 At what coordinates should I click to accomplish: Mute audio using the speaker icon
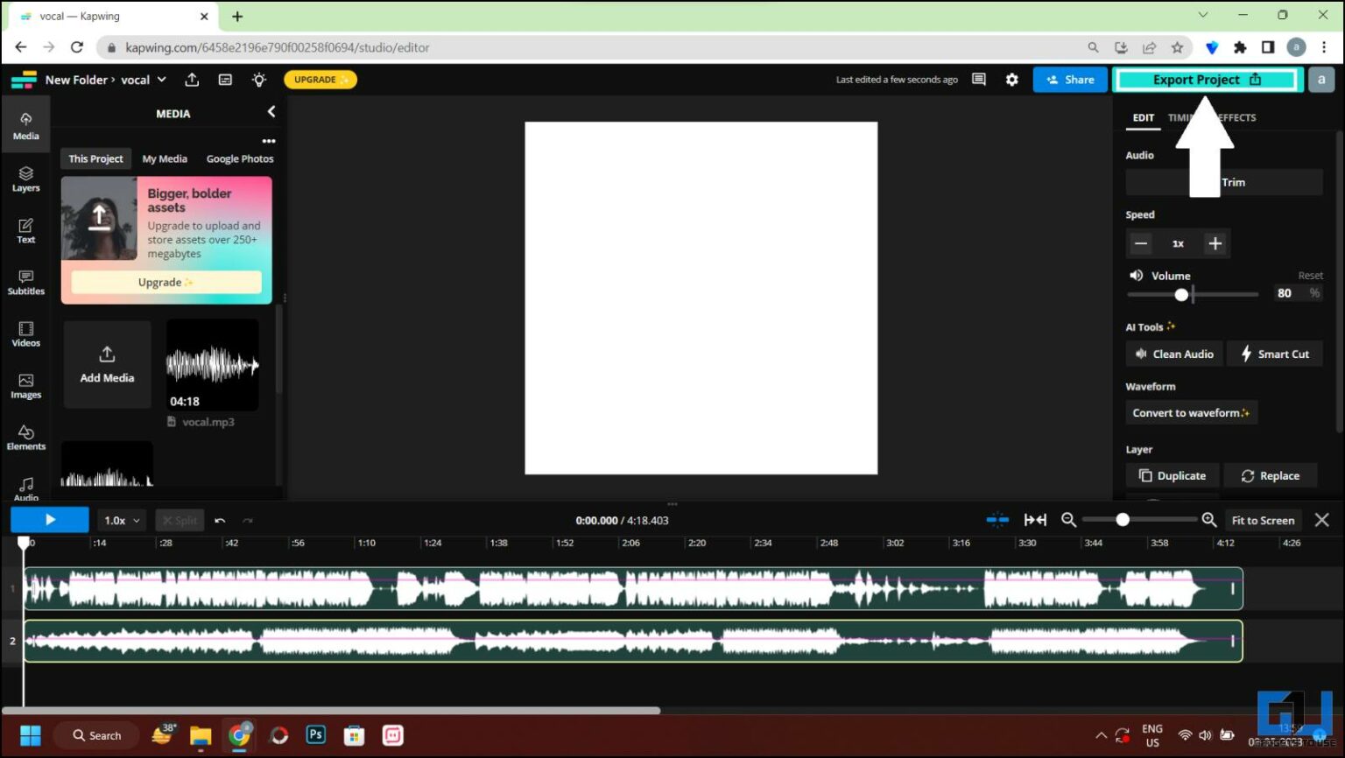click(x=1136, y=275)
